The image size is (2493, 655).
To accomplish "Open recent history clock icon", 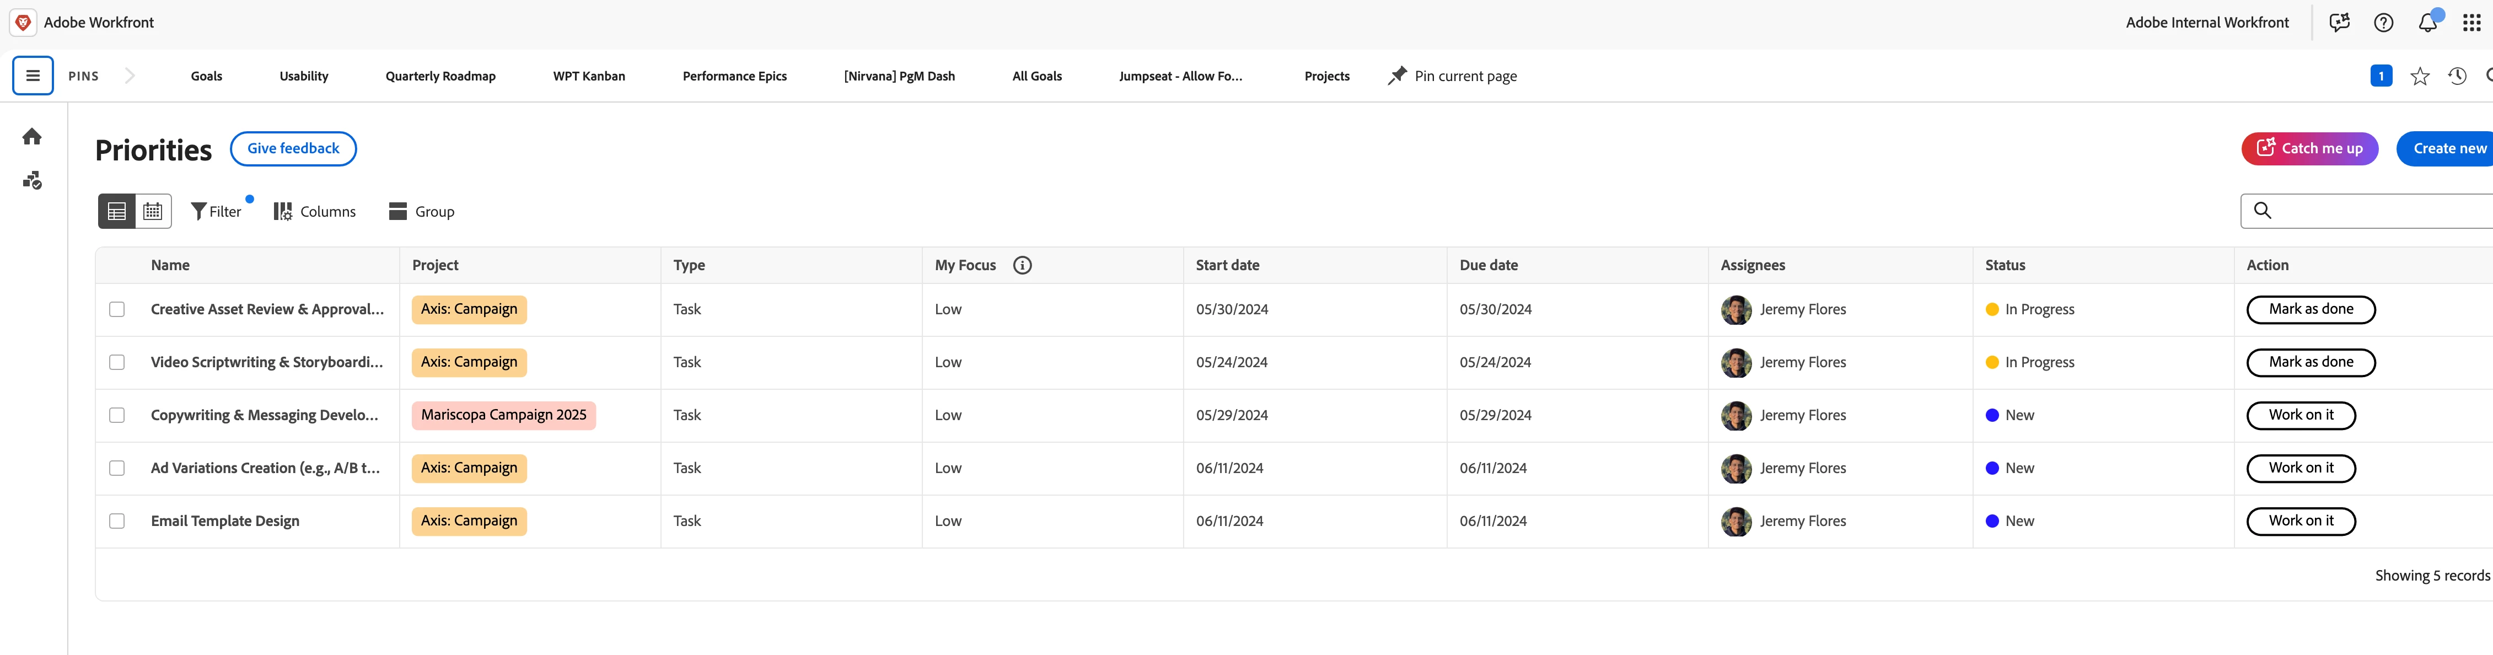I will coord(2457,77).
